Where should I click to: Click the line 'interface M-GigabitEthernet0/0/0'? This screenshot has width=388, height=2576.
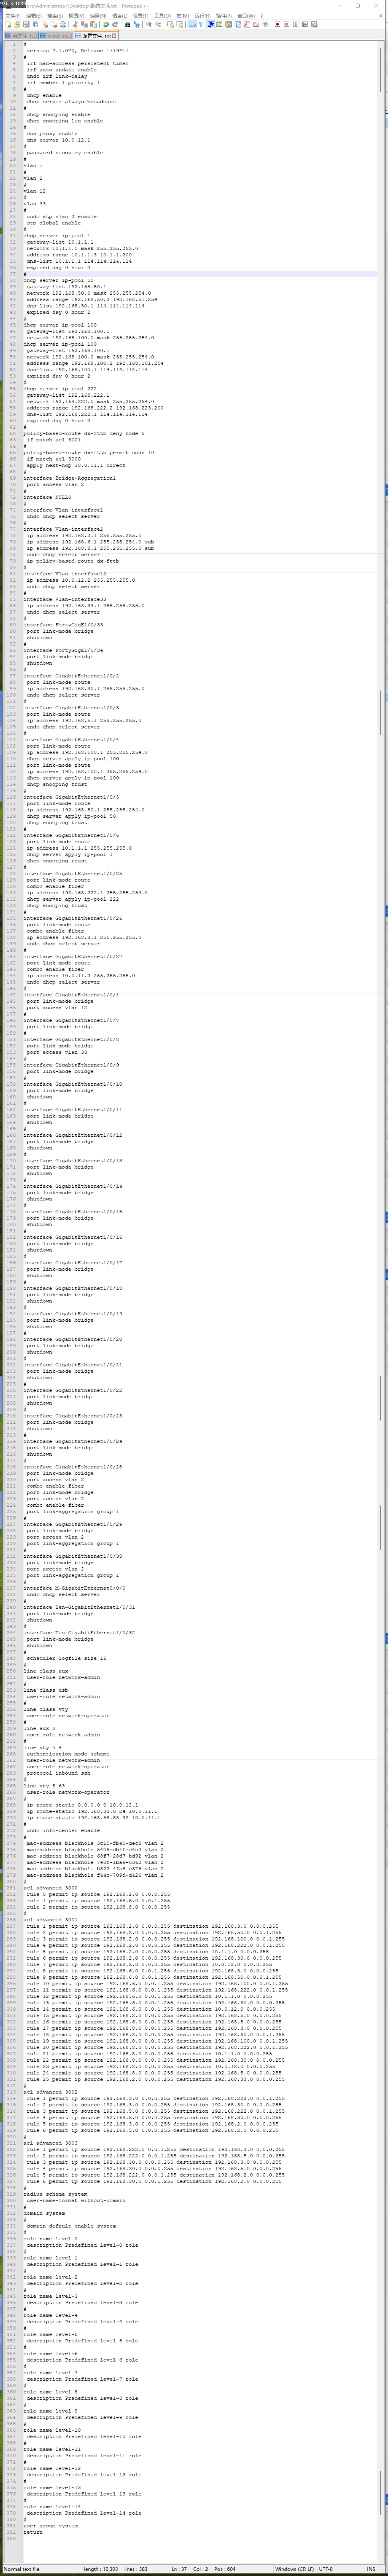pyautogui.click(x=75, y=1588)
